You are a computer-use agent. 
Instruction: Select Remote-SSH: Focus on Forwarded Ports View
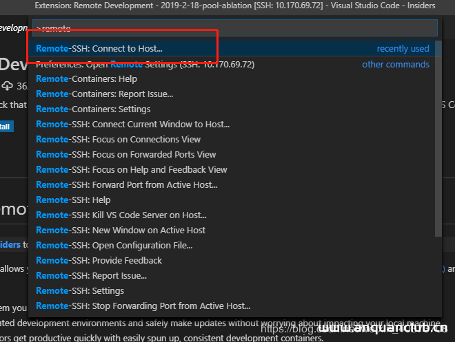(232, 154)
